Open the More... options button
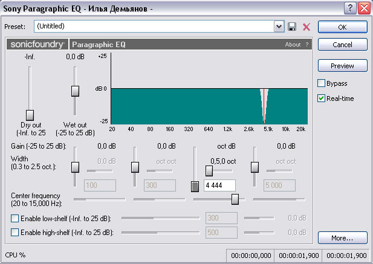Image resolution: width=373 pixels, height=264 pixels. 343,238
